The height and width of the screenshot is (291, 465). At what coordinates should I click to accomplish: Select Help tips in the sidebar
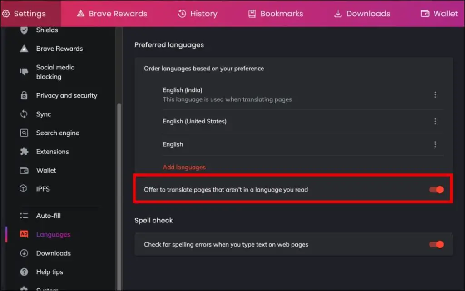(49, 272)
